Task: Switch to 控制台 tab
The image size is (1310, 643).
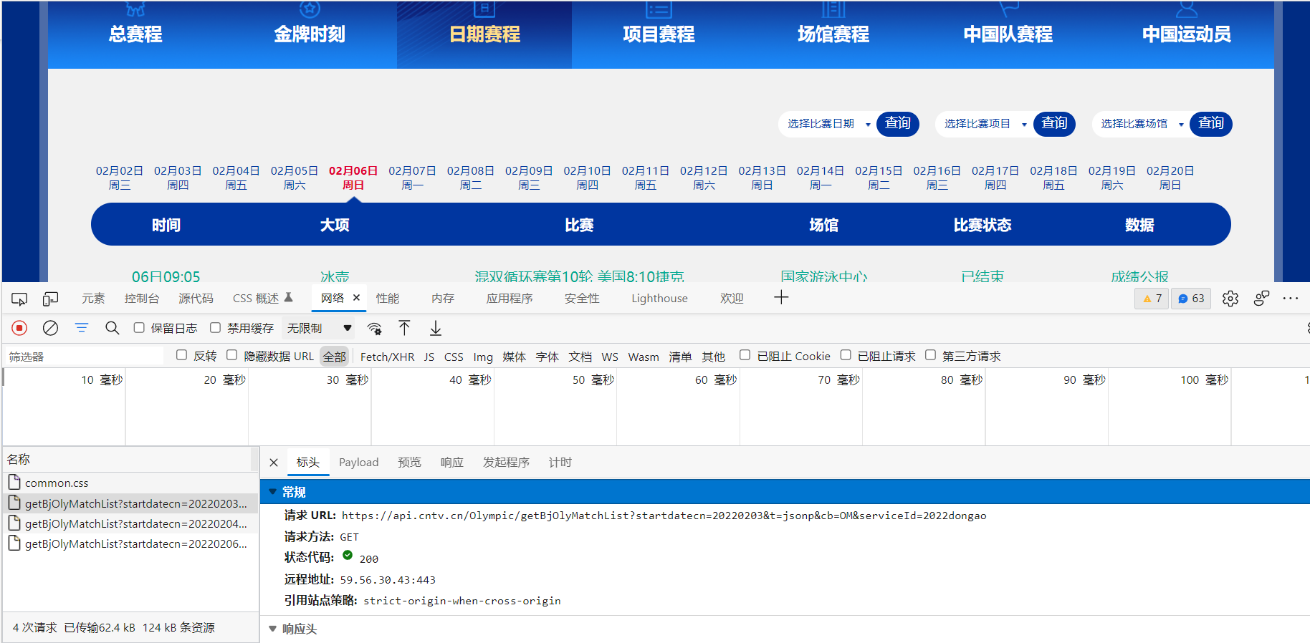Action: coord(142,299)
